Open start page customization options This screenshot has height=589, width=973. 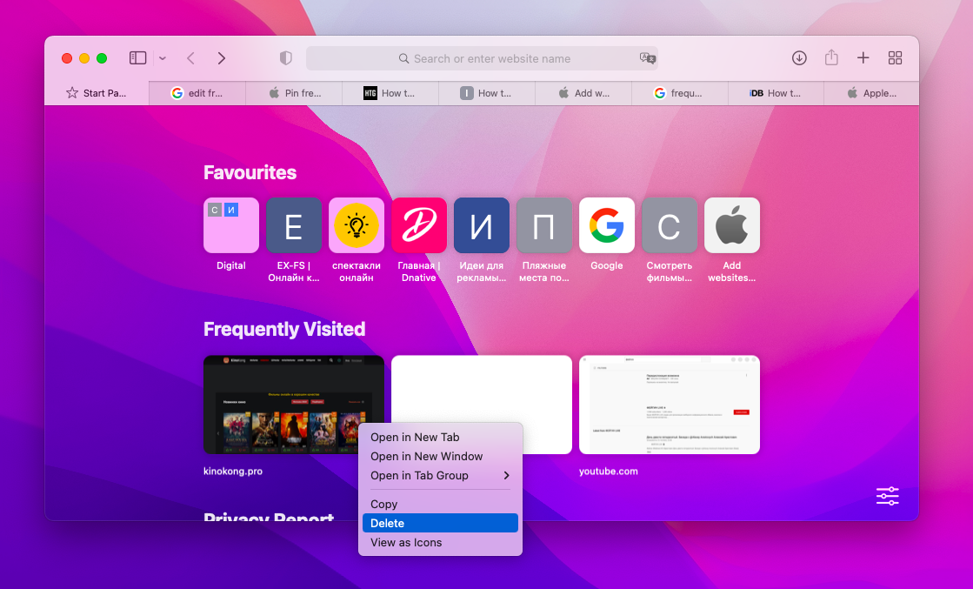coord(887,496)
